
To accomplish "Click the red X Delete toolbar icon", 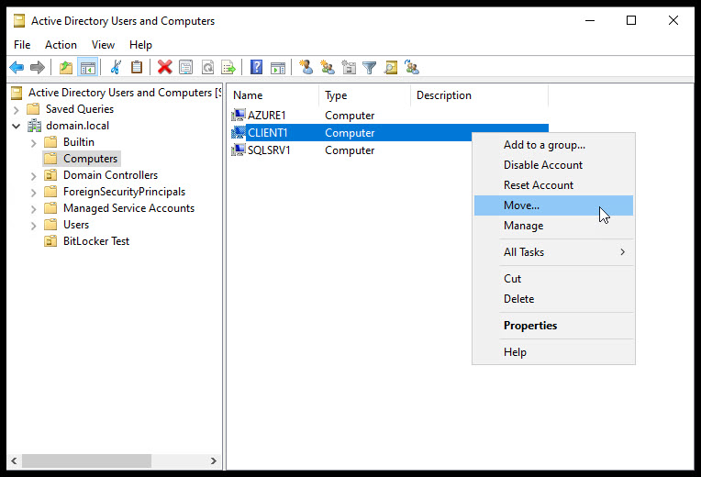I will coord(164,68).
